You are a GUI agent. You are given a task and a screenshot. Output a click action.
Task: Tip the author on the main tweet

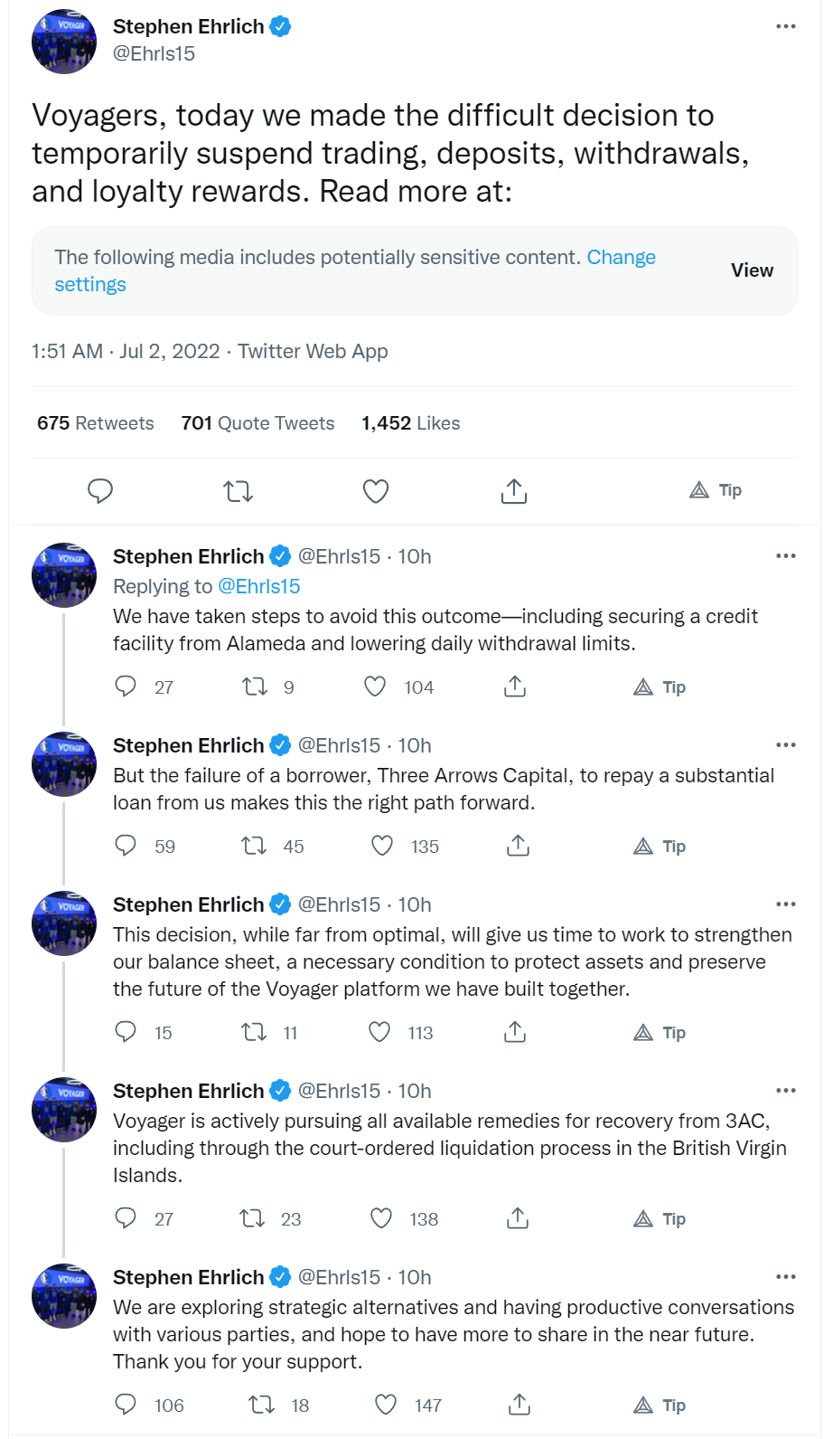pos(716,490)
